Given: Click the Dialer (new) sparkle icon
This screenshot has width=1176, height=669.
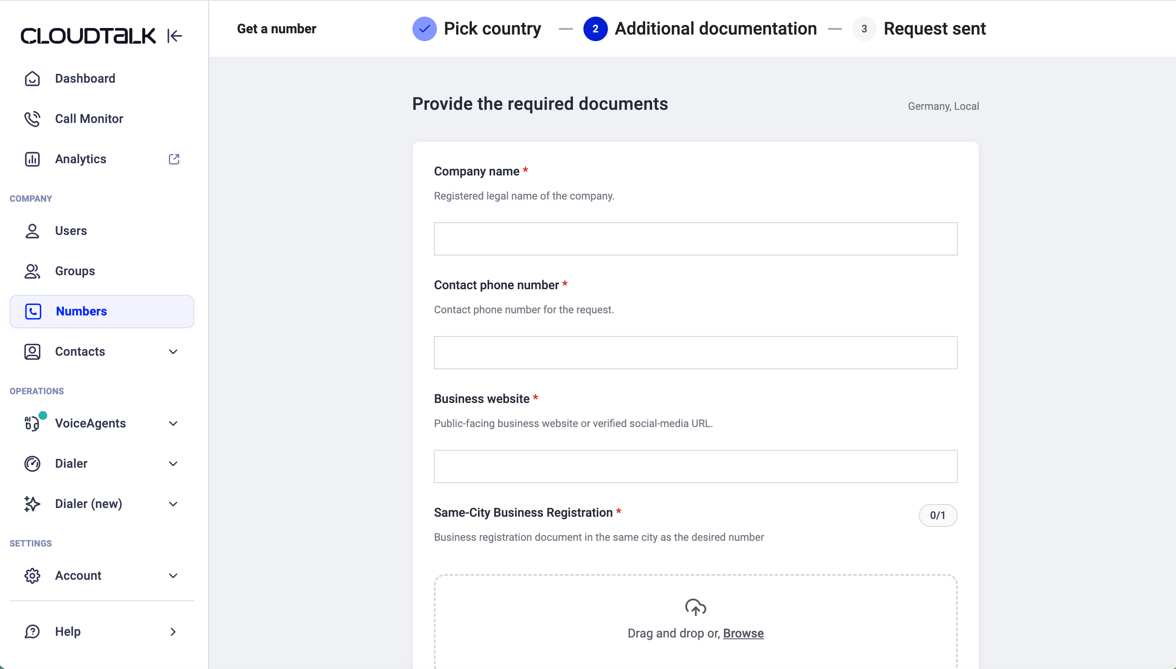Looking at the screenshot, I should tap(32, 504).
